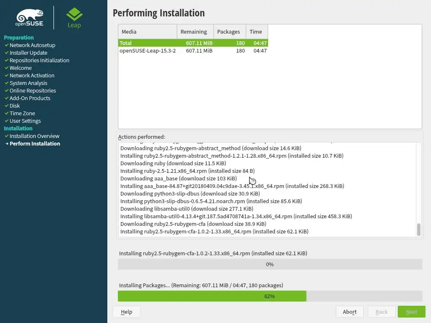The width and height of the screenshot is (431, 323).
Task: Select Add-On Products step label
Action: (x=30, y=98)
